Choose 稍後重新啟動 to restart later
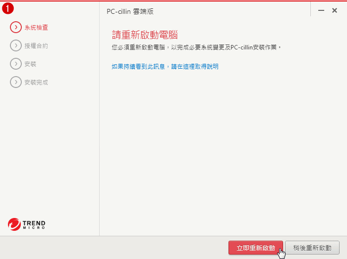347x259 pixels. (x=312, y=248)
